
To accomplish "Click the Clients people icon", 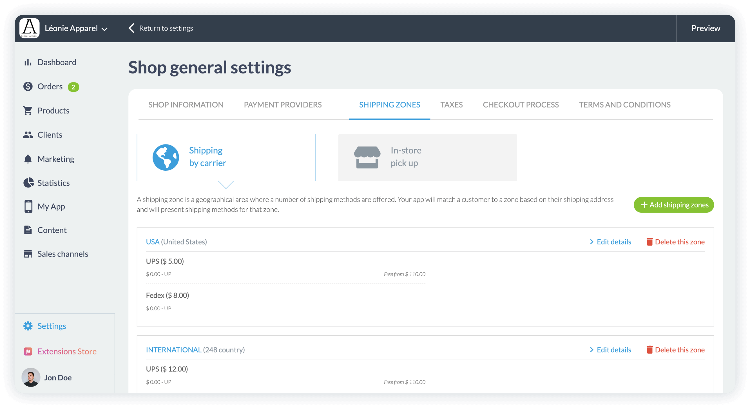I will point(28,135).
